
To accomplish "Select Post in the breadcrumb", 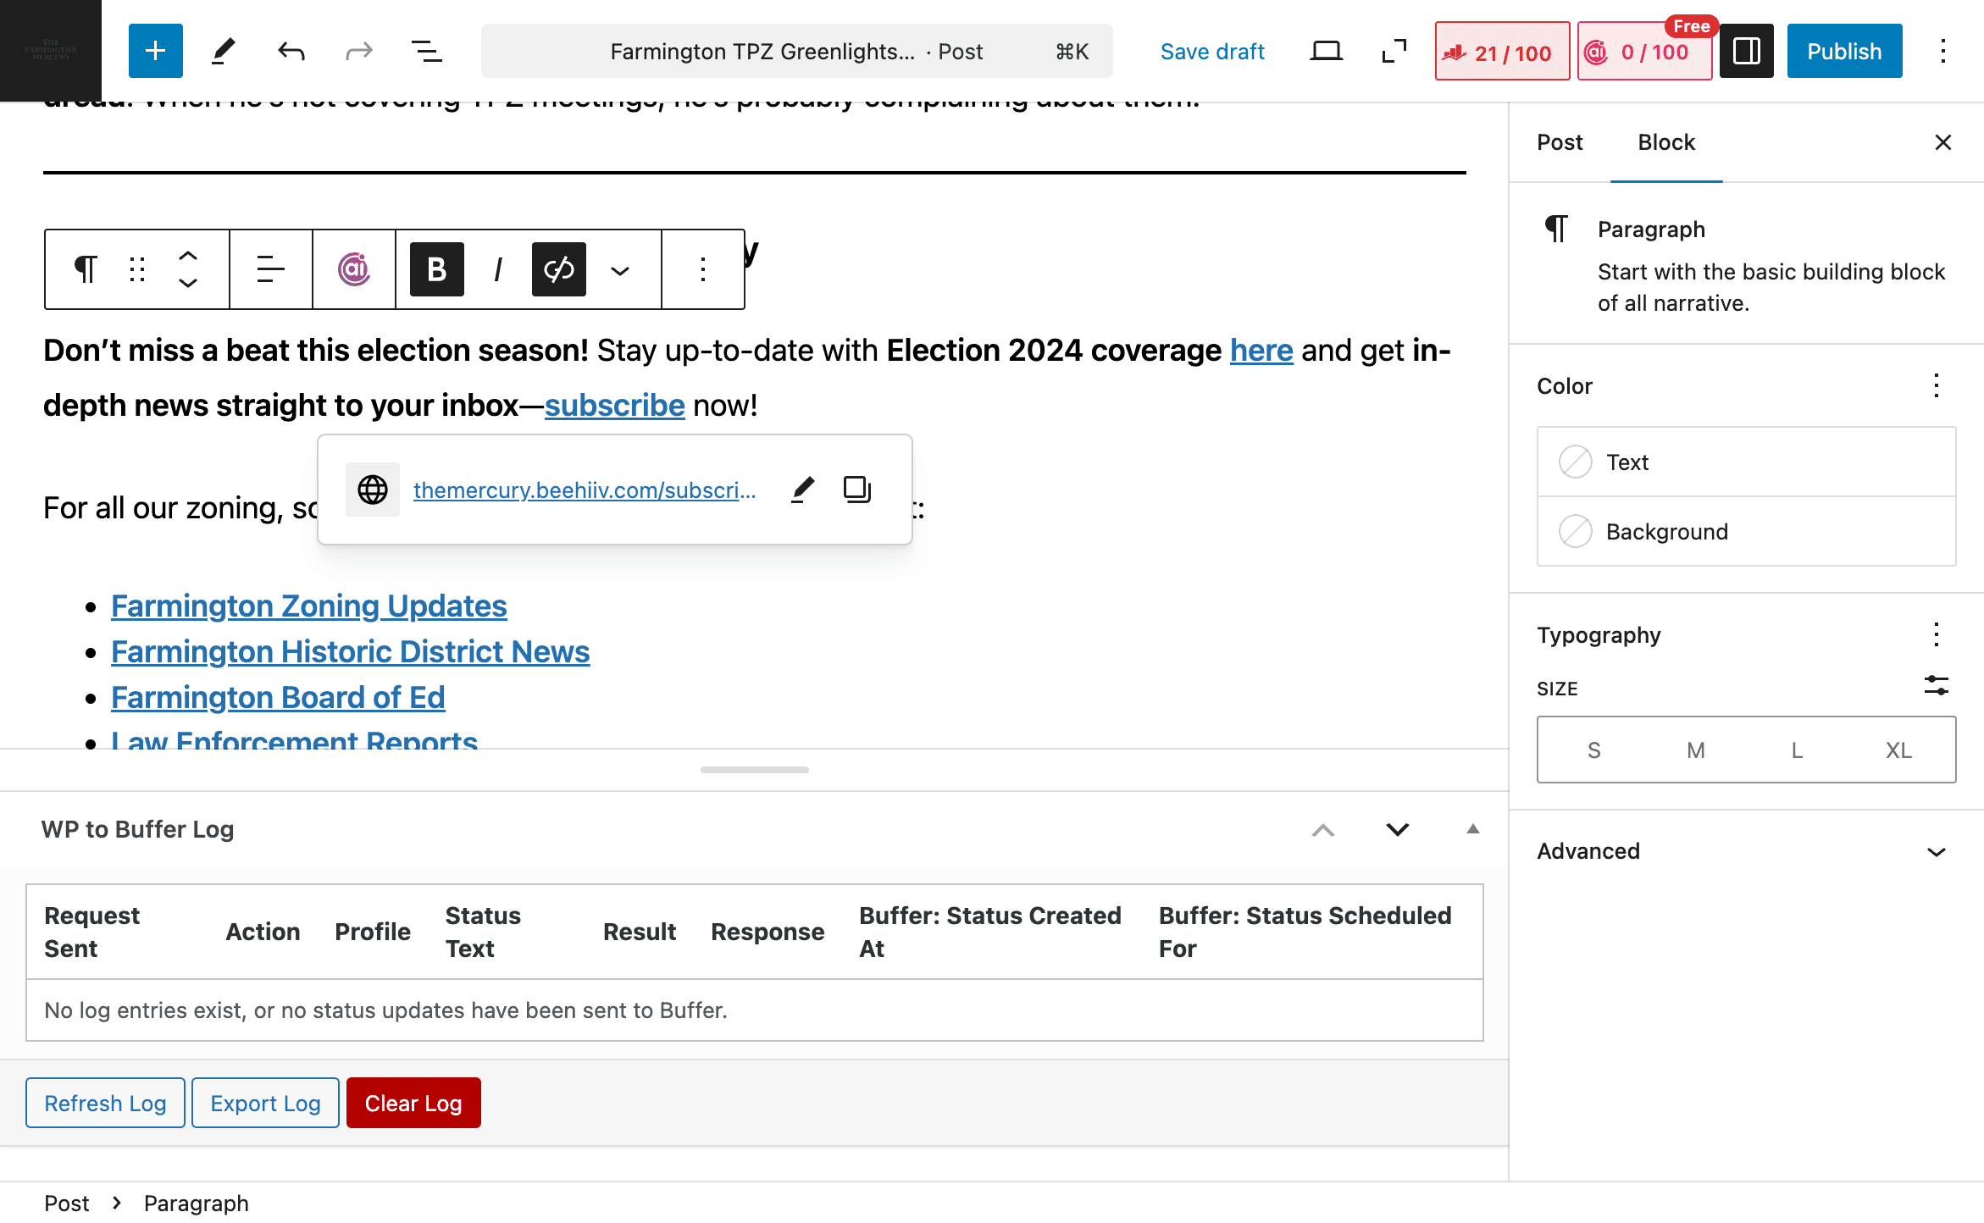I will pos(66,1204).
